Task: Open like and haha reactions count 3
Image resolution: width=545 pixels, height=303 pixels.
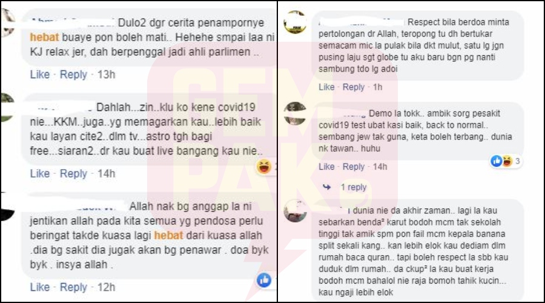Action: coord(506,161)
